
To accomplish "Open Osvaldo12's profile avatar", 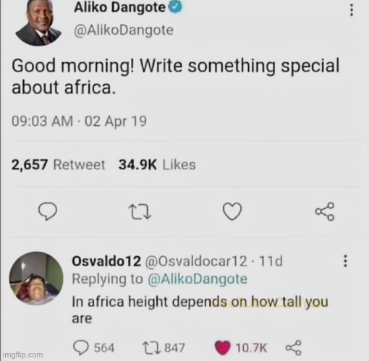I will point(36,278).
